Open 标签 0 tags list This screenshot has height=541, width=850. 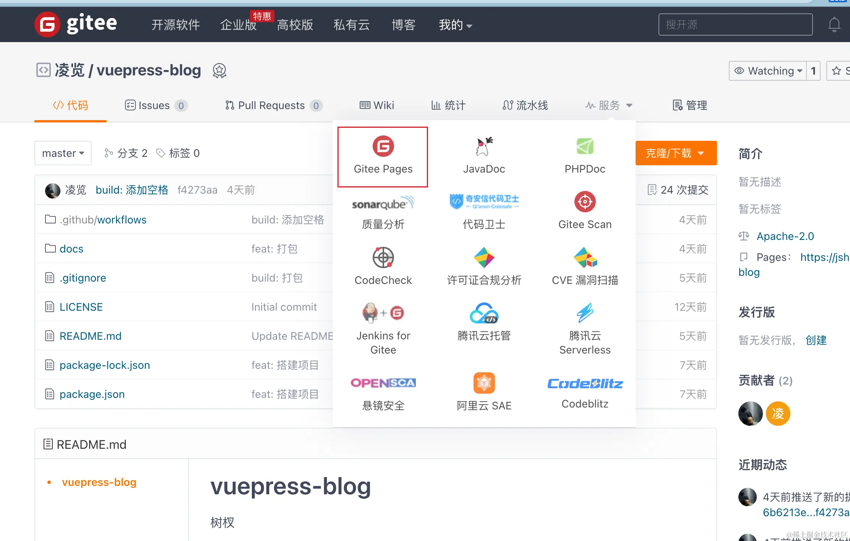(x=178, y=153)
